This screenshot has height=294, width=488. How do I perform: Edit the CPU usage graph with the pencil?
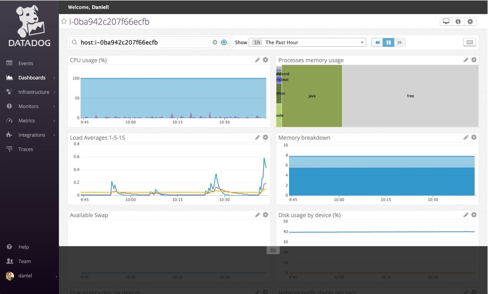[257, 60]
